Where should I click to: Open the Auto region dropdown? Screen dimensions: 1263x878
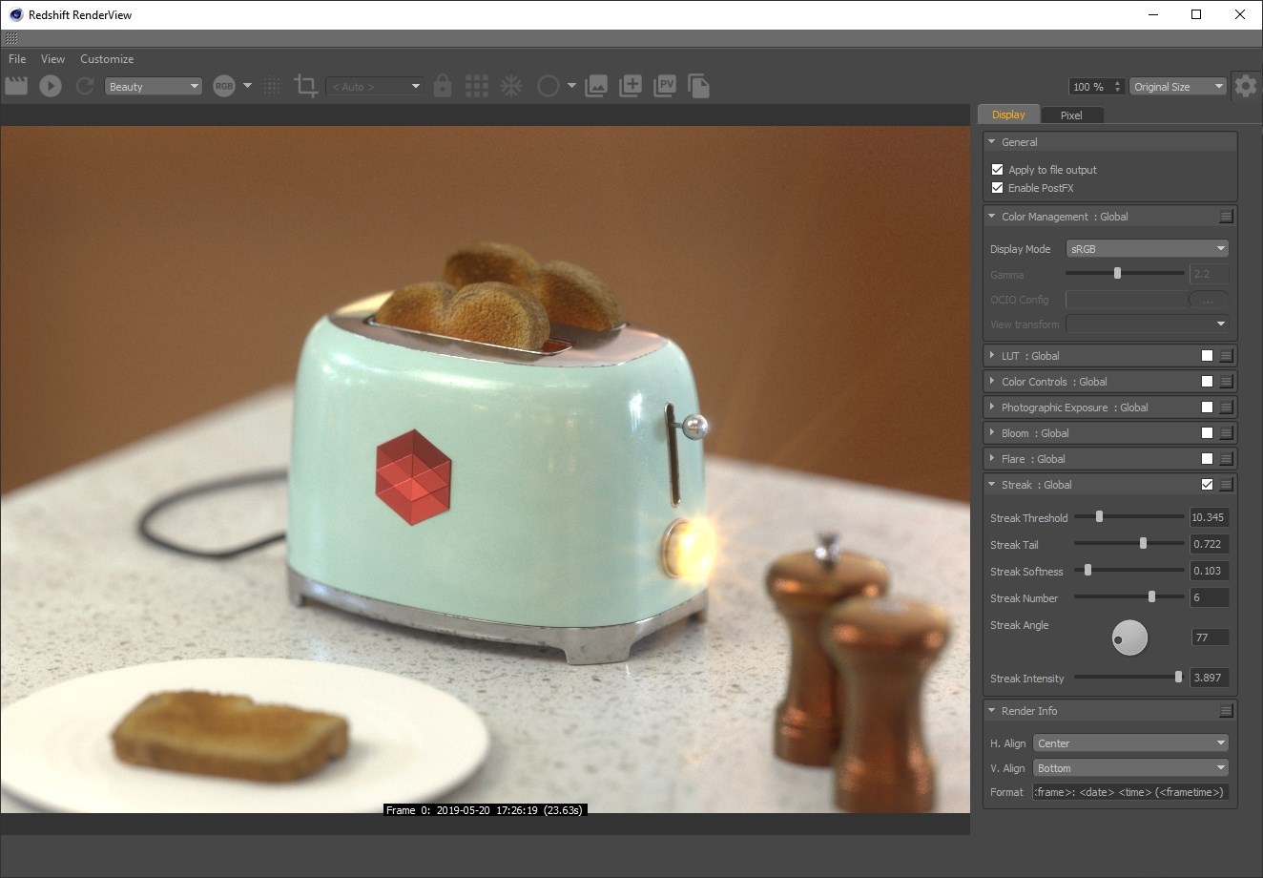coord(375,86)
